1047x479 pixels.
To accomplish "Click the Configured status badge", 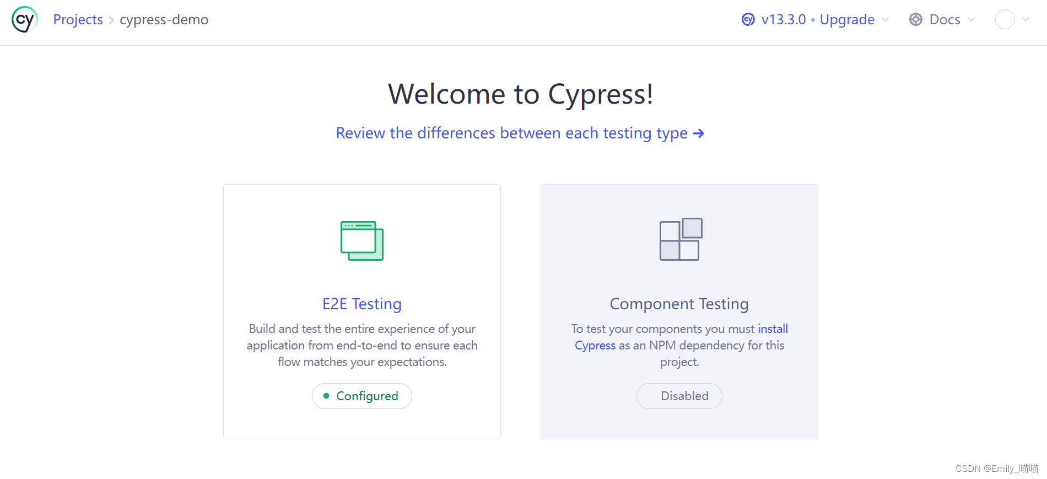I will click(x=362, y=396).
